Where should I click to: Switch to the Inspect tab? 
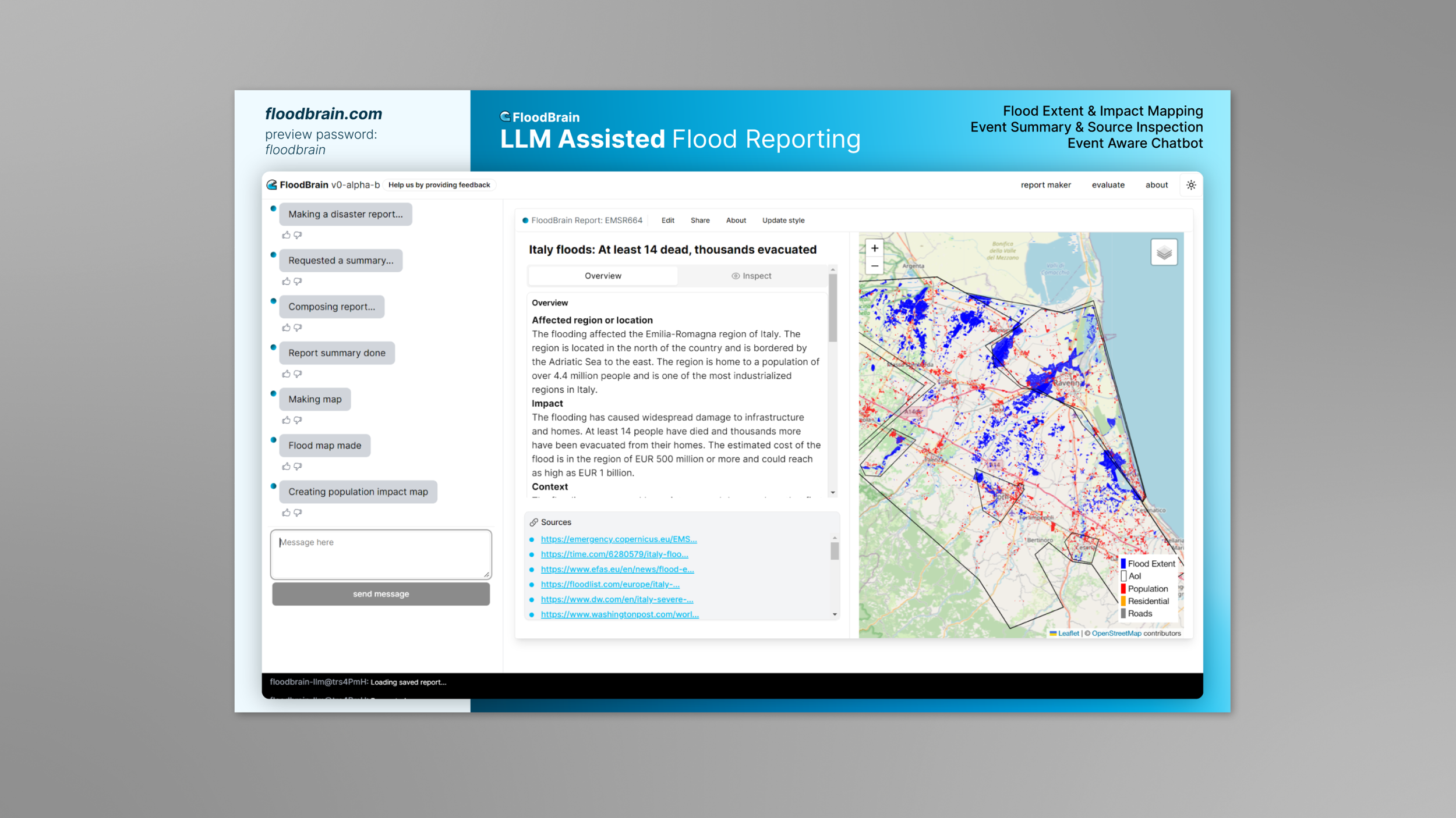click(751, 276)
